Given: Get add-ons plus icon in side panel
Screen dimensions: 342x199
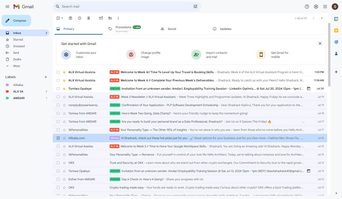Looking at the screenshot, I should pyautogui.click(x=336, y=72).
